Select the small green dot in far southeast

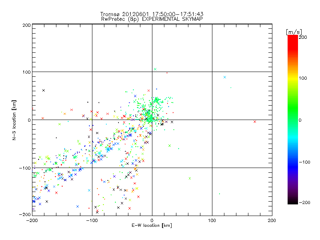coord(219,194)
